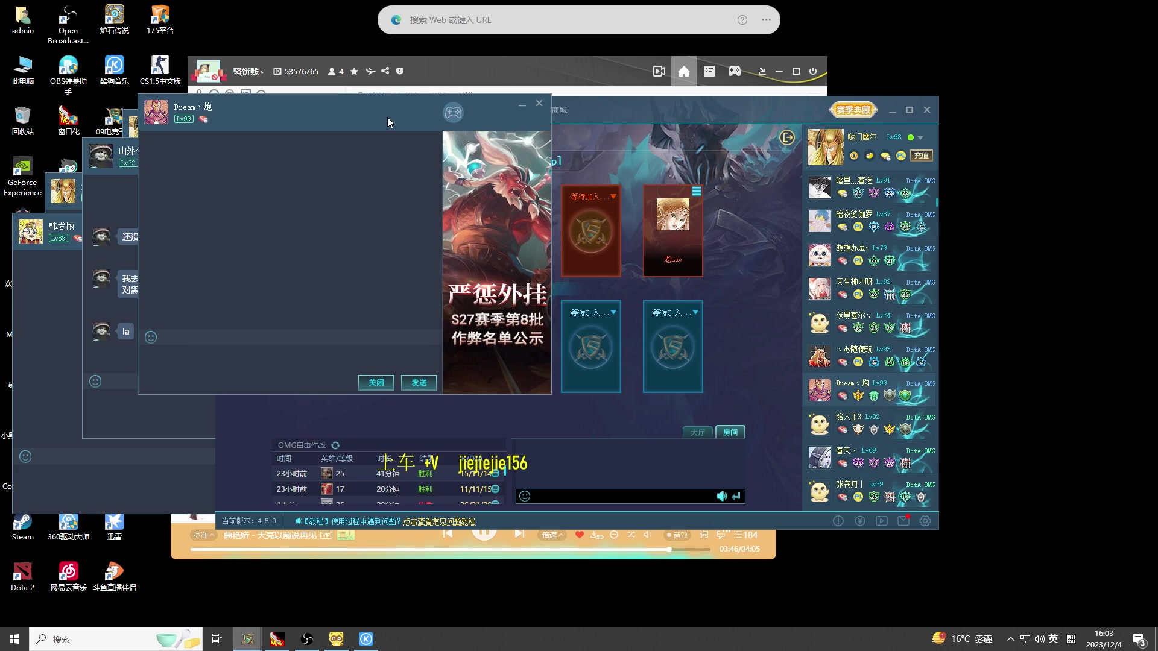Switch to 大厅 tab
Screen dimensions: 1158x651
click(x=698, y=432)
